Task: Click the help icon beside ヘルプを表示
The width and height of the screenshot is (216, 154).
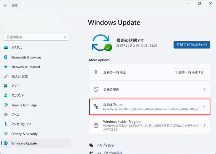Action: [91, 145]
